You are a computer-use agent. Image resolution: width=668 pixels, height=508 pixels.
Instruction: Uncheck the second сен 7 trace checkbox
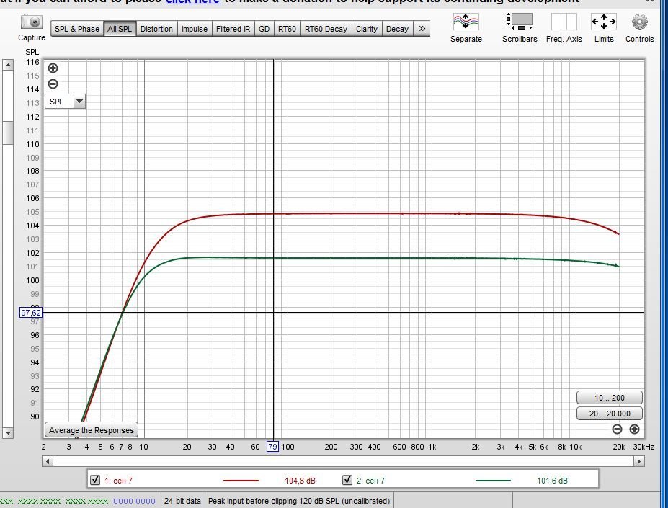coord(347,480)
